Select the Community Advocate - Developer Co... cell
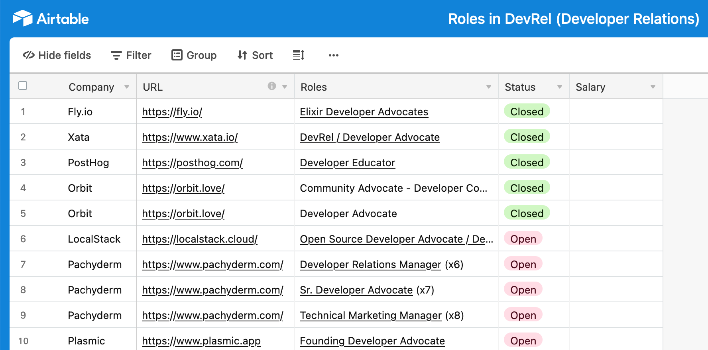The image size is (708, 350). [397, 188]
